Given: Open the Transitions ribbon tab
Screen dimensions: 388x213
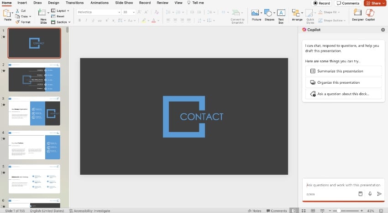Looking at the screenshot, I should 74,3.
